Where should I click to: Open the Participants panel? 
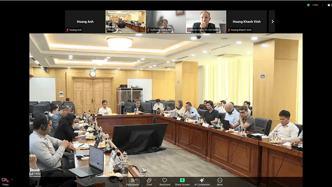click(x=133, y=181)
